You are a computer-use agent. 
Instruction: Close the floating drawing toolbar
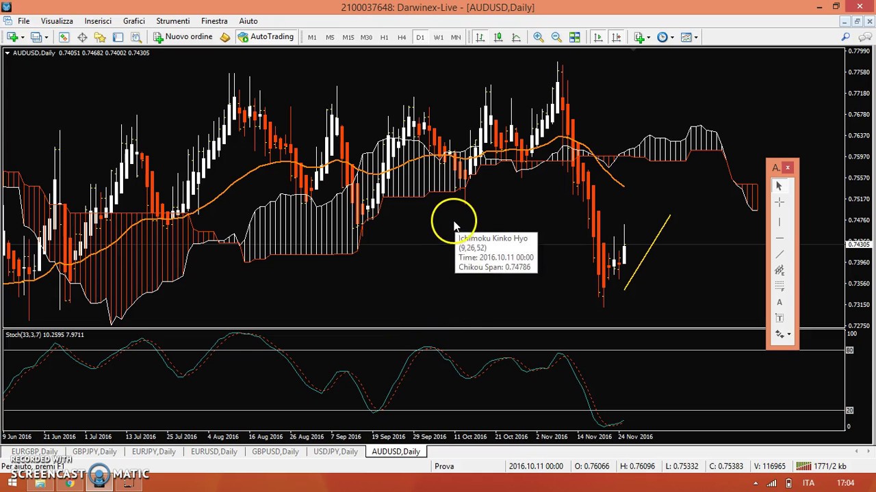coord(788,167)
